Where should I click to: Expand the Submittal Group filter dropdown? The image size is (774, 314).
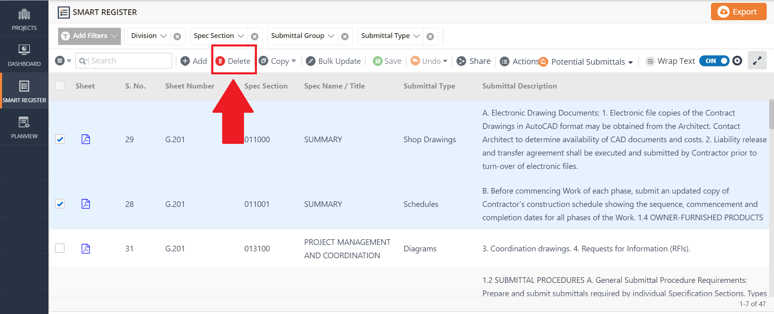303,36
